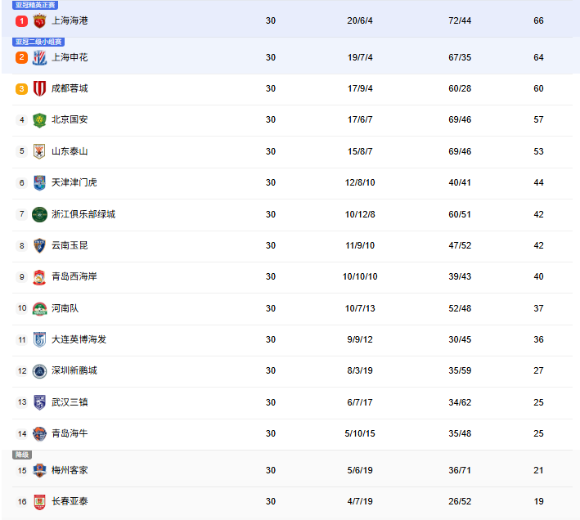Click the Chengdu Rongcheng (成都蓉城) logo
This screenshot has width=580, height=520.
pyautogui.click(x=39, y=88)
